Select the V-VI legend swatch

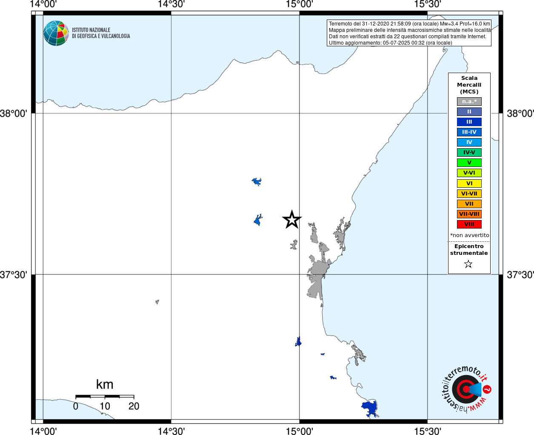[469, 173]
